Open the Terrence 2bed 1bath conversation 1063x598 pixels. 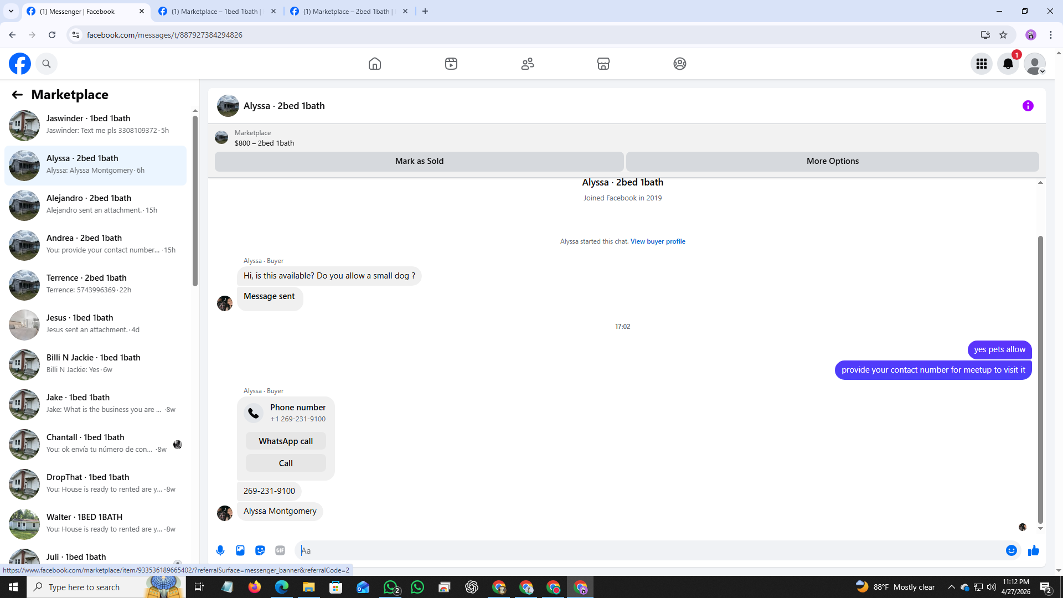[95, 285]
